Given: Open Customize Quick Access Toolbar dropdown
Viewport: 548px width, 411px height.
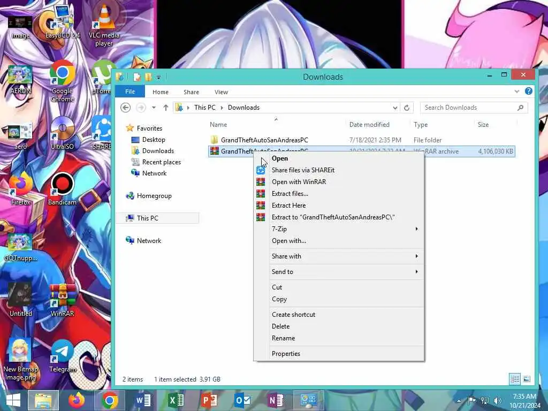Looking at the screenshot, I should point(158,77).
